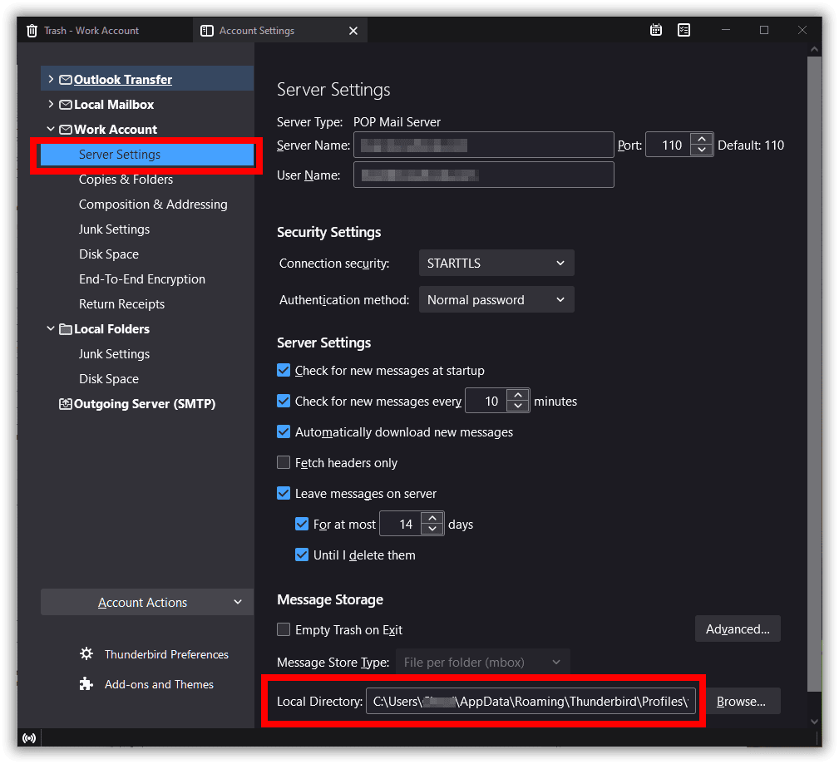Click the Thunderbird Preferences gear icon
The image size is (839, 764).
(86, 654)
